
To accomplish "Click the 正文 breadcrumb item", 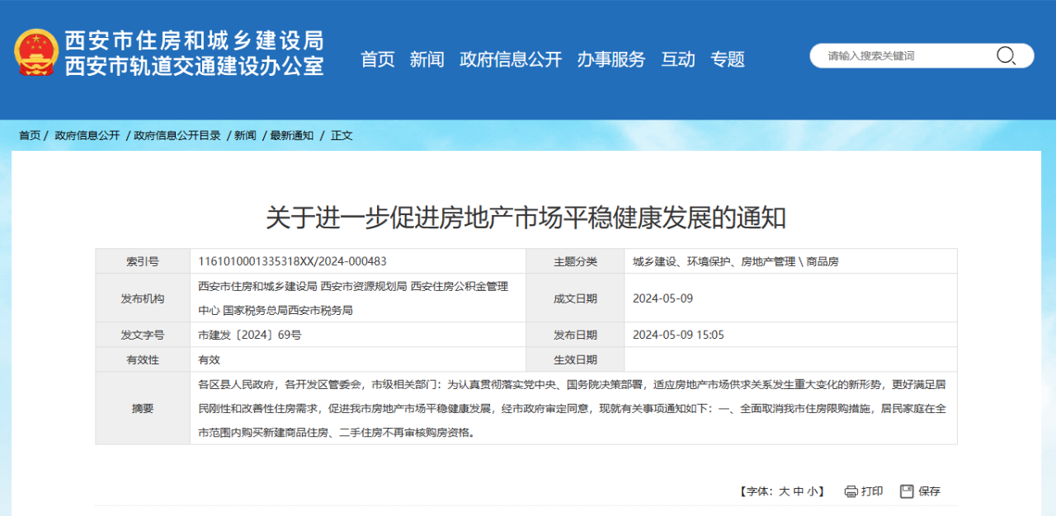I will [342, 135].
